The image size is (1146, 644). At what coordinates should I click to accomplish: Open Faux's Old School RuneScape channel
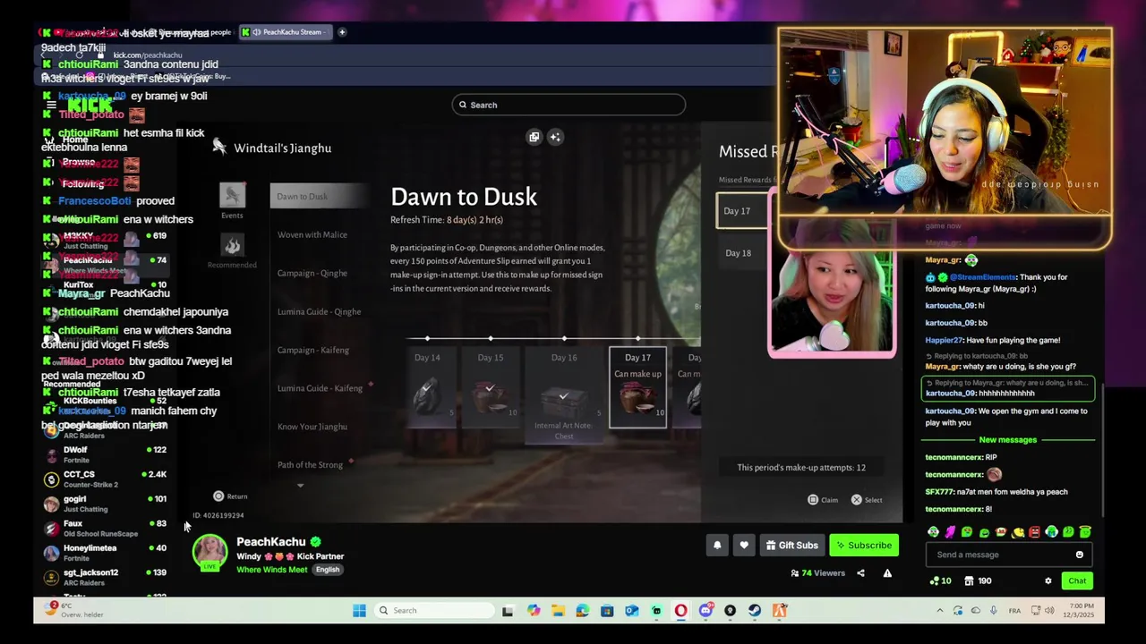(x=106, y=528)
